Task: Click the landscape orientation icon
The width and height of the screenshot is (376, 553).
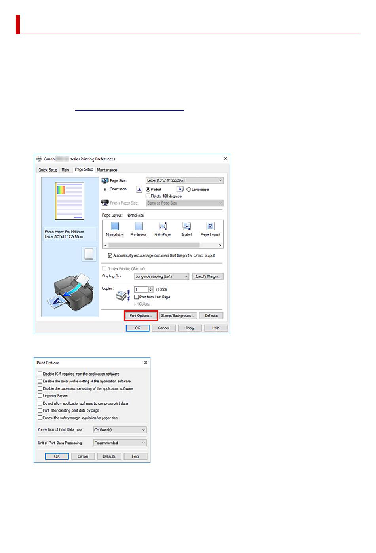Action: [180, 190]
